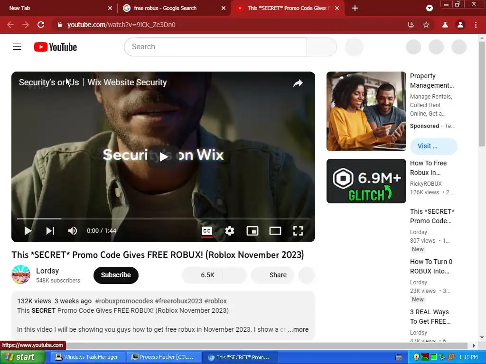Open Lordsy channel avatar

point(21,274)
